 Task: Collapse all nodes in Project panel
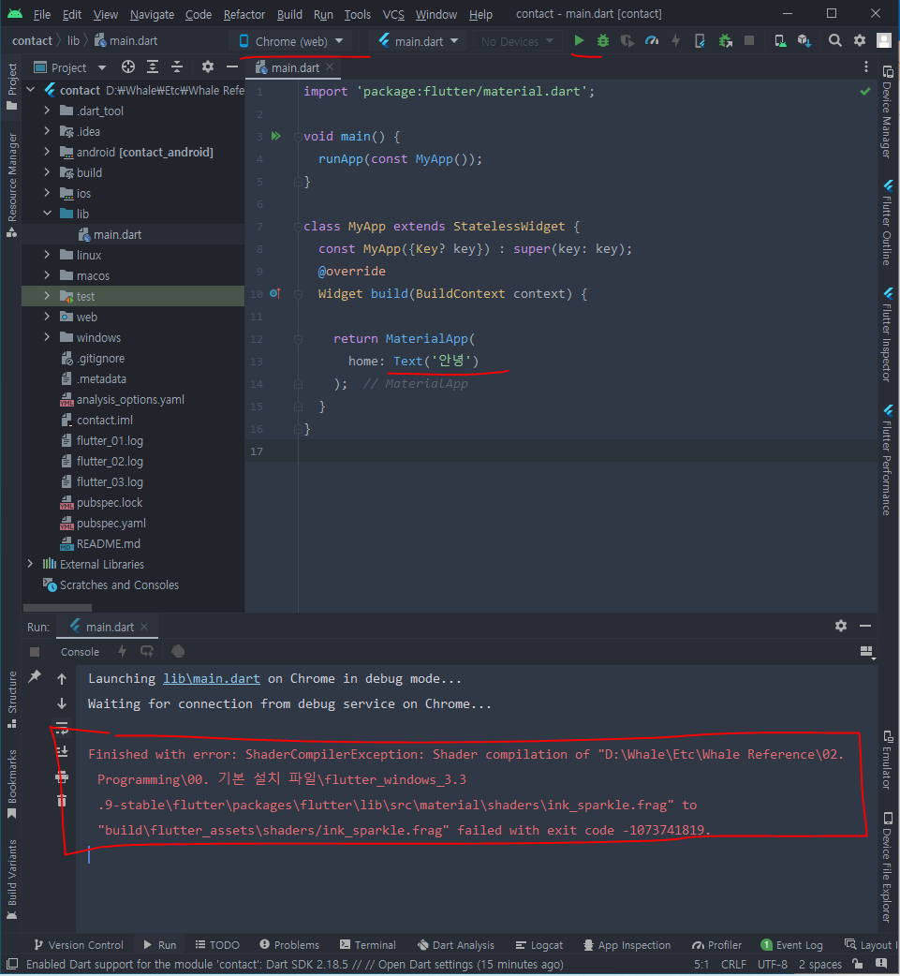[x=177, y=67]
